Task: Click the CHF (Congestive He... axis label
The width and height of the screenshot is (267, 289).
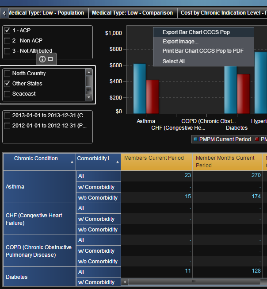Action: [178, 128]
